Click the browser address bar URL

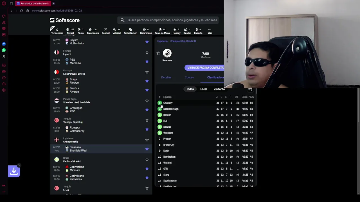(x=57, y=11)
